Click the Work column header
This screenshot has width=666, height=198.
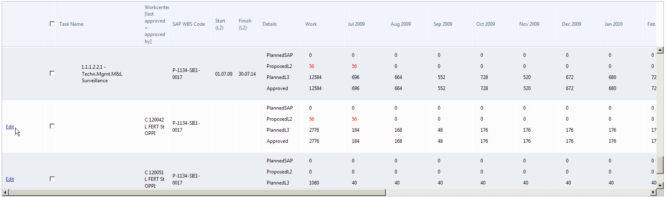pyautogui.click(x=311, y=24)
